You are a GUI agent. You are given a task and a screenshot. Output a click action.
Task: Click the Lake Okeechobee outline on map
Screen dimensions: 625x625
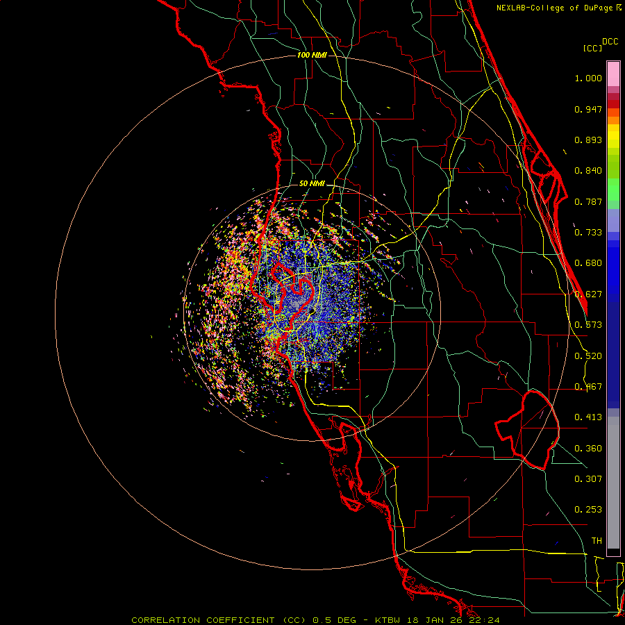[x=528, y=431]
